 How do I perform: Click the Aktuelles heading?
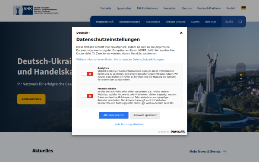[x=43, y=151]
